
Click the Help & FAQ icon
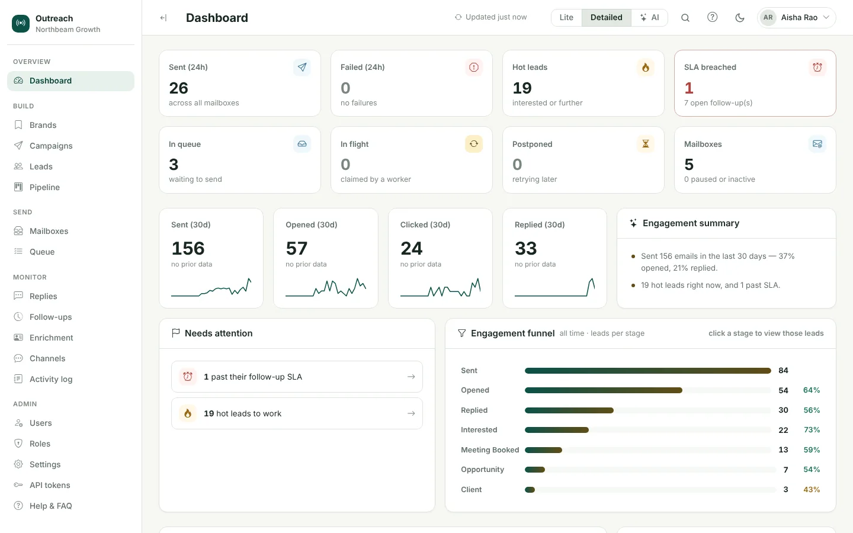18,506
